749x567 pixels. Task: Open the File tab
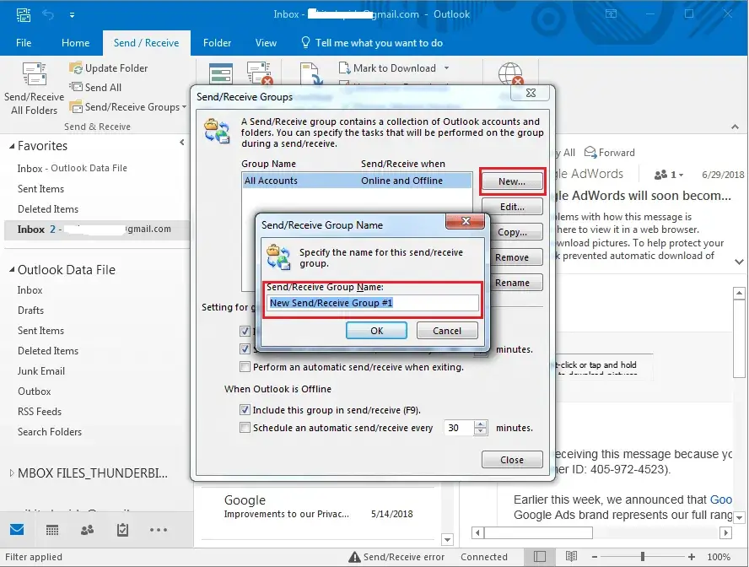(x=24, y=43)
